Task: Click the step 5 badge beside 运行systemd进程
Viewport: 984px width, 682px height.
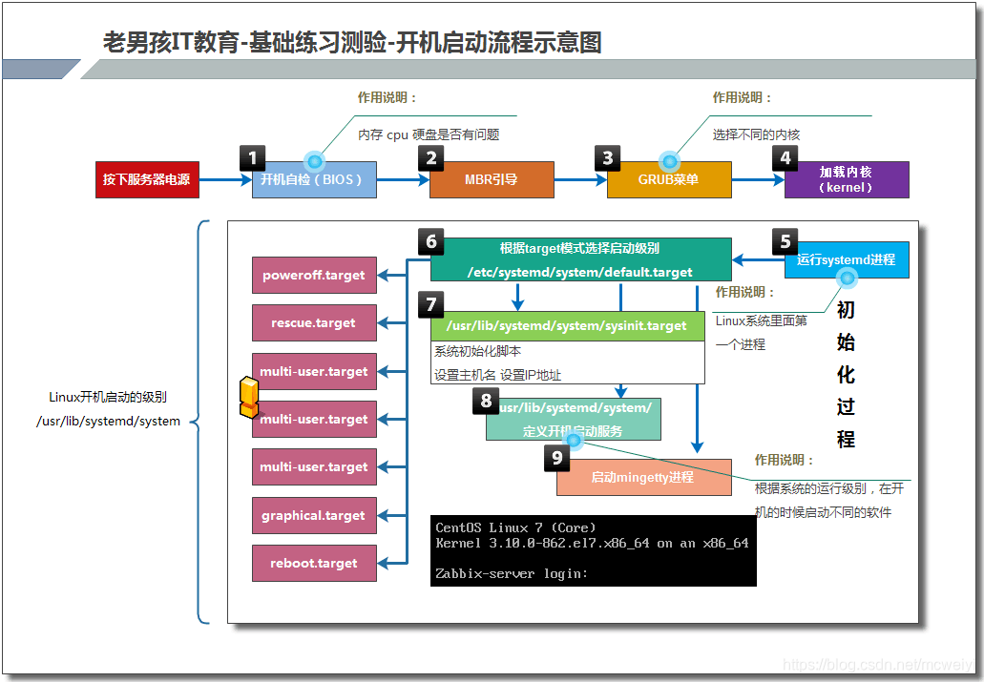Action: tap(785, 242)
